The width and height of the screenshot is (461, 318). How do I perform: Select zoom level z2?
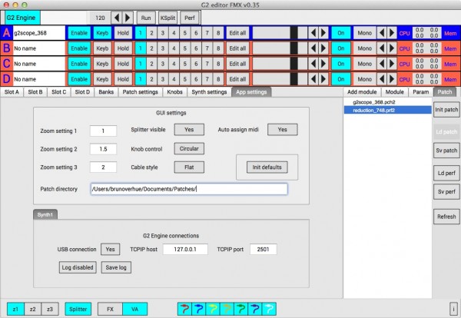32,309
